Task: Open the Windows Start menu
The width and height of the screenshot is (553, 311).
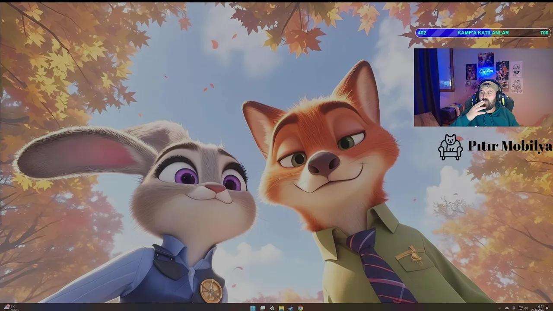Action: tap(253, 308)
